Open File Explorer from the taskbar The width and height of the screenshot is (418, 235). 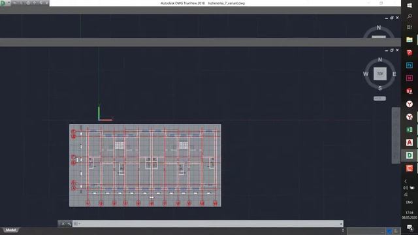[x=410, y=40]
